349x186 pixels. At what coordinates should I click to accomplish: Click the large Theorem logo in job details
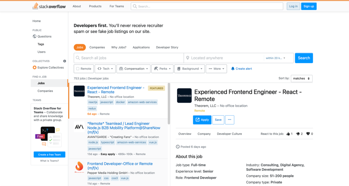[x=184, y=96]
